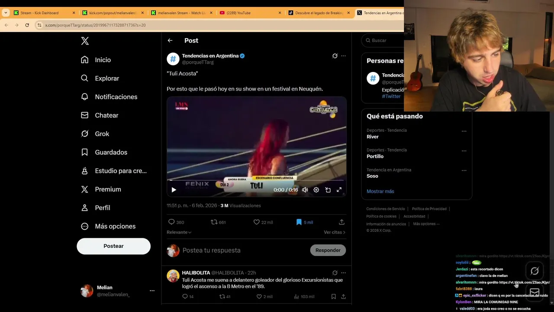Switch to the (2289) YouTube tab

251,13
